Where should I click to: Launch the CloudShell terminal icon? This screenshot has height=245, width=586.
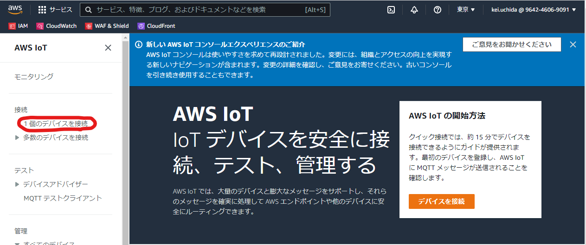point(391,10)
